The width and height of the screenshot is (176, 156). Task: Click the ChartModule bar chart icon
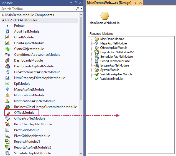pyautogui.click(x=7, y=37)
